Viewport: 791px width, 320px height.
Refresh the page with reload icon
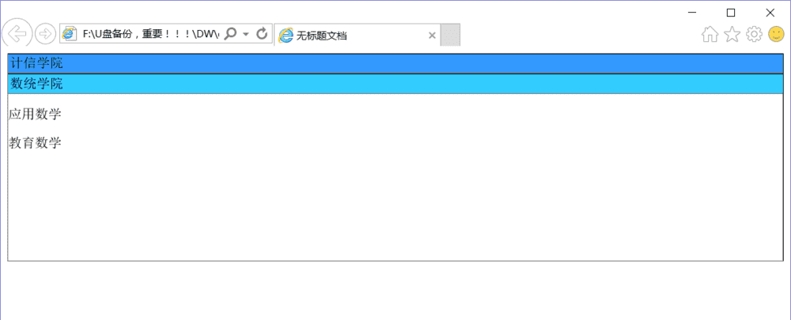[x=261, y=34]
